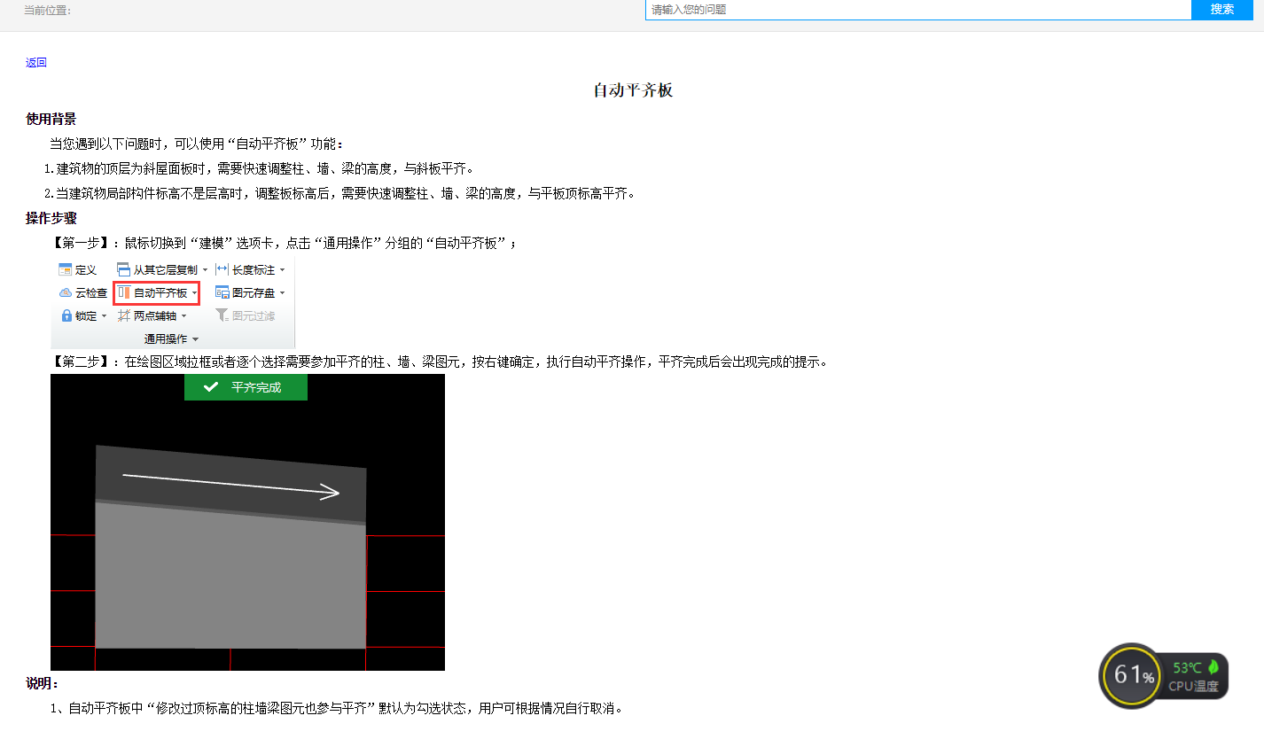Click the green leaf icon beside CPU temperature
This screenshot has height=739, width=1264.
tap(1213, 666)
